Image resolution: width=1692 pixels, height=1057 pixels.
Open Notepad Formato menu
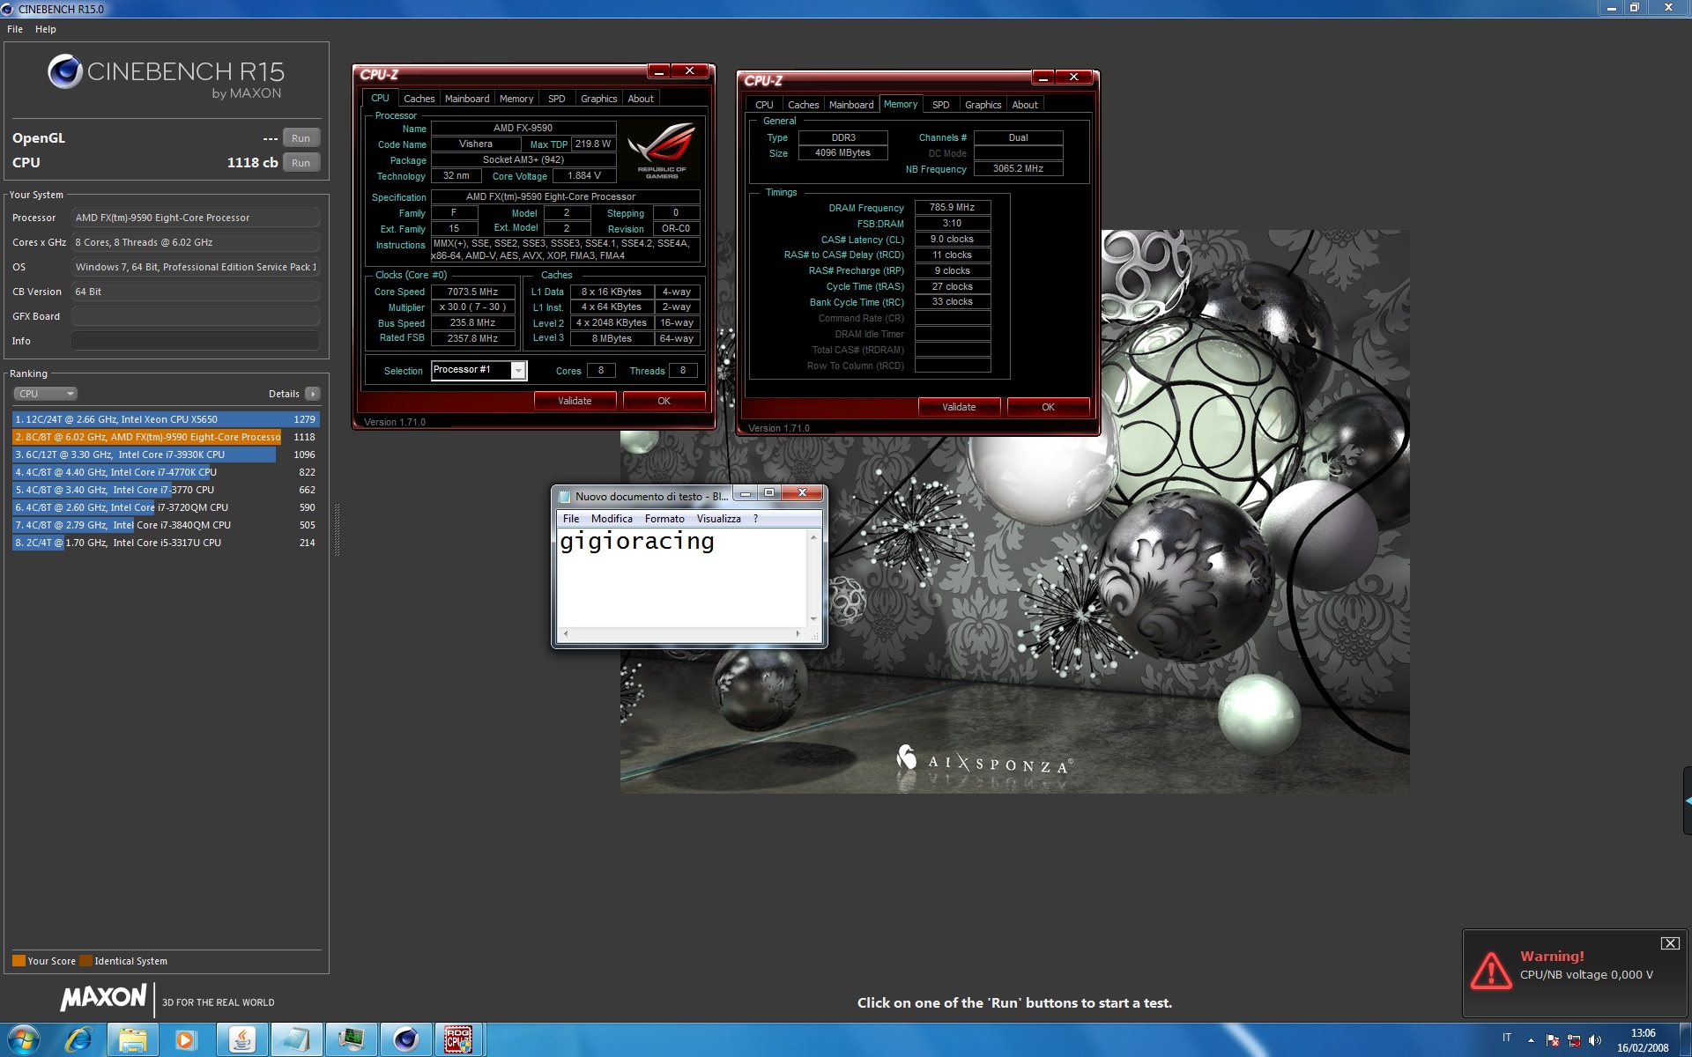click(664, 519)
